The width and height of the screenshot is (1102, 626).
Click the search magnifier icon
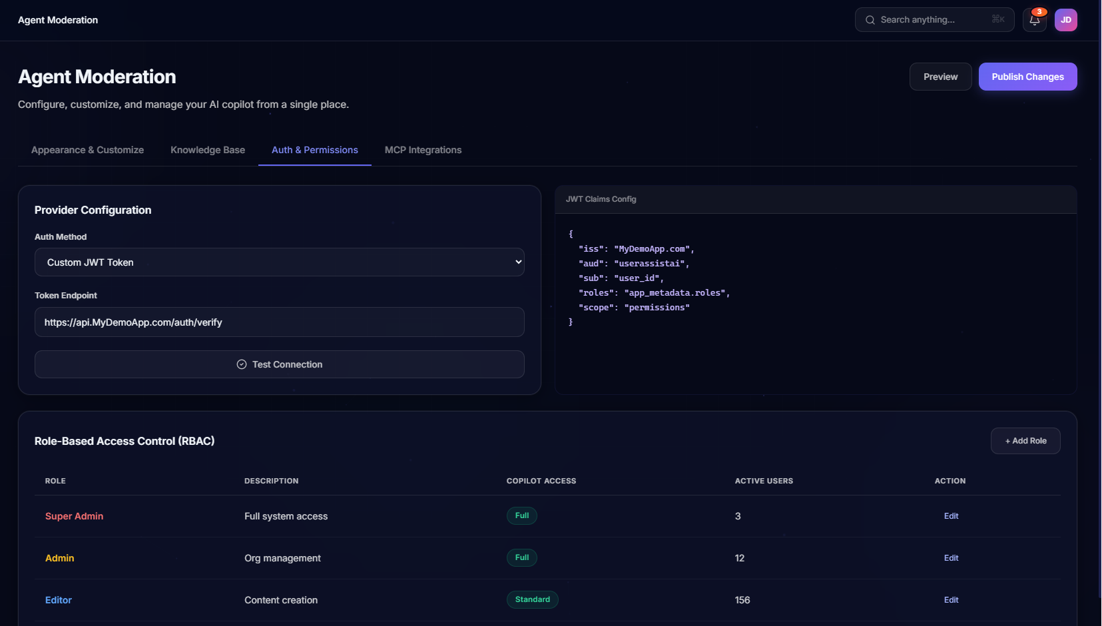pyautogui.click(x=870, y=19)
